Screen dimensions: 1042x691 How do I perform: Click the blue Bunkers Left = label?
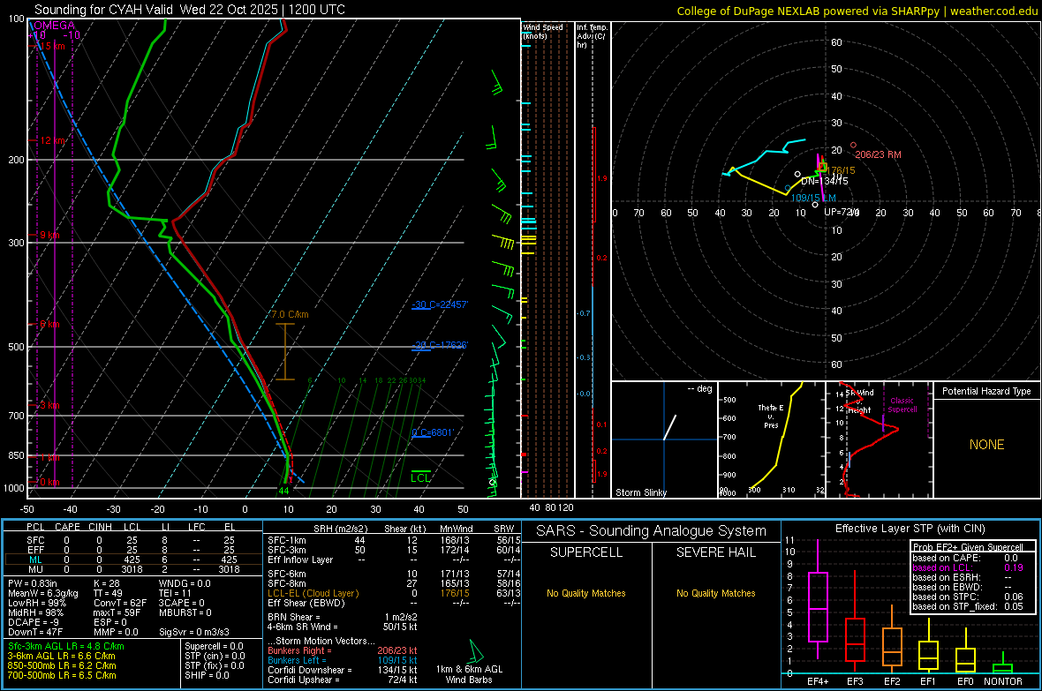pos(297,660)
